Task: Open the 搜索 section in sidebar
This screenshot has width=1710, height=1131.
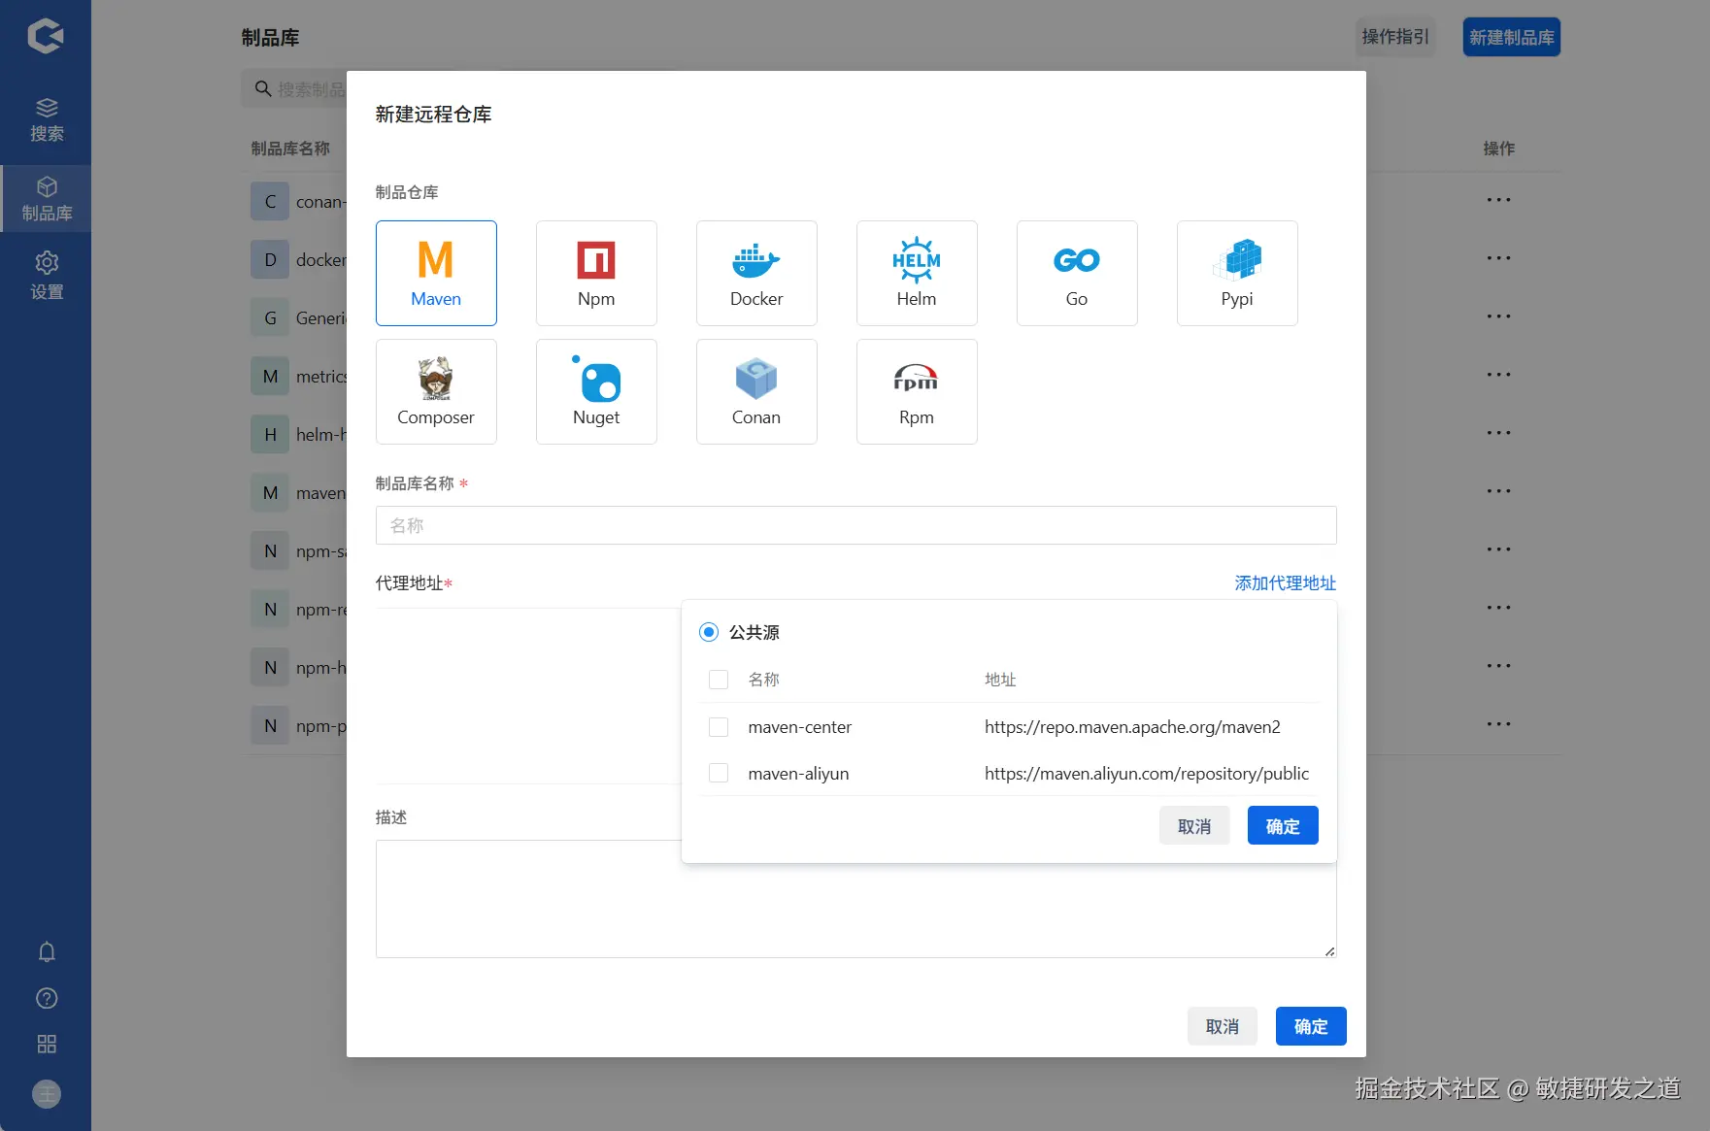Action: (47, 120)
